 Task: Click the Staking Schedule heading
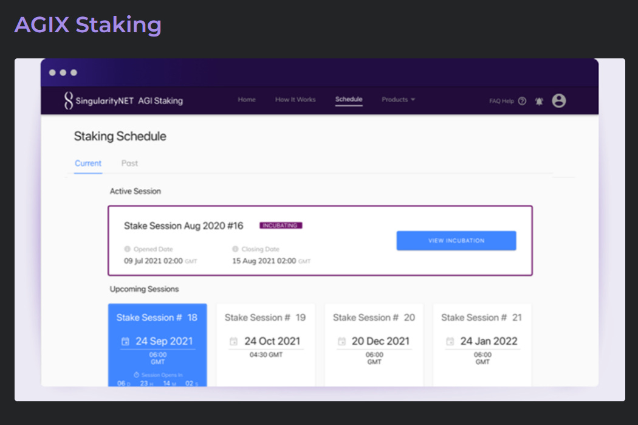click(x=120, y=136)
